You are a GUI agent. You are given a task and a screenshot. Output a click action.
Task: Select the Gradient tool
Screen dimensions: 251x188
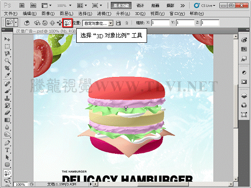(7, 120)
